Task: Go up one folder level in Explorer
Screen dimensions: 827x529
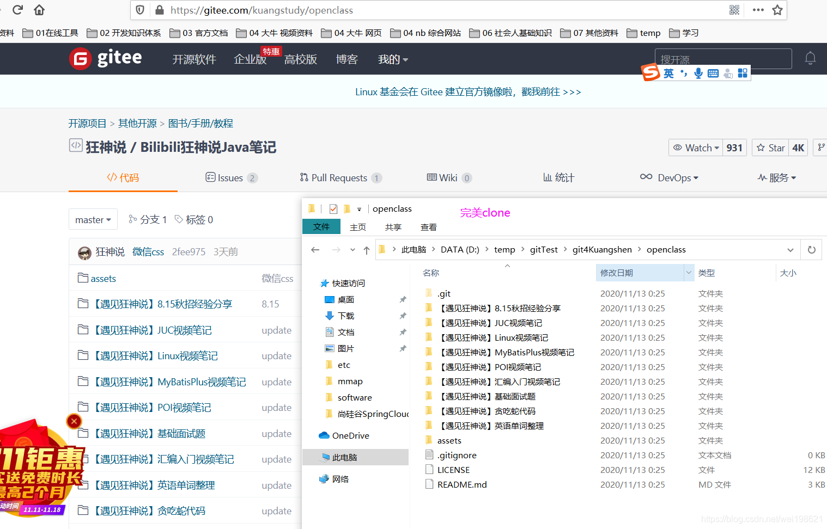Action: 367,250
